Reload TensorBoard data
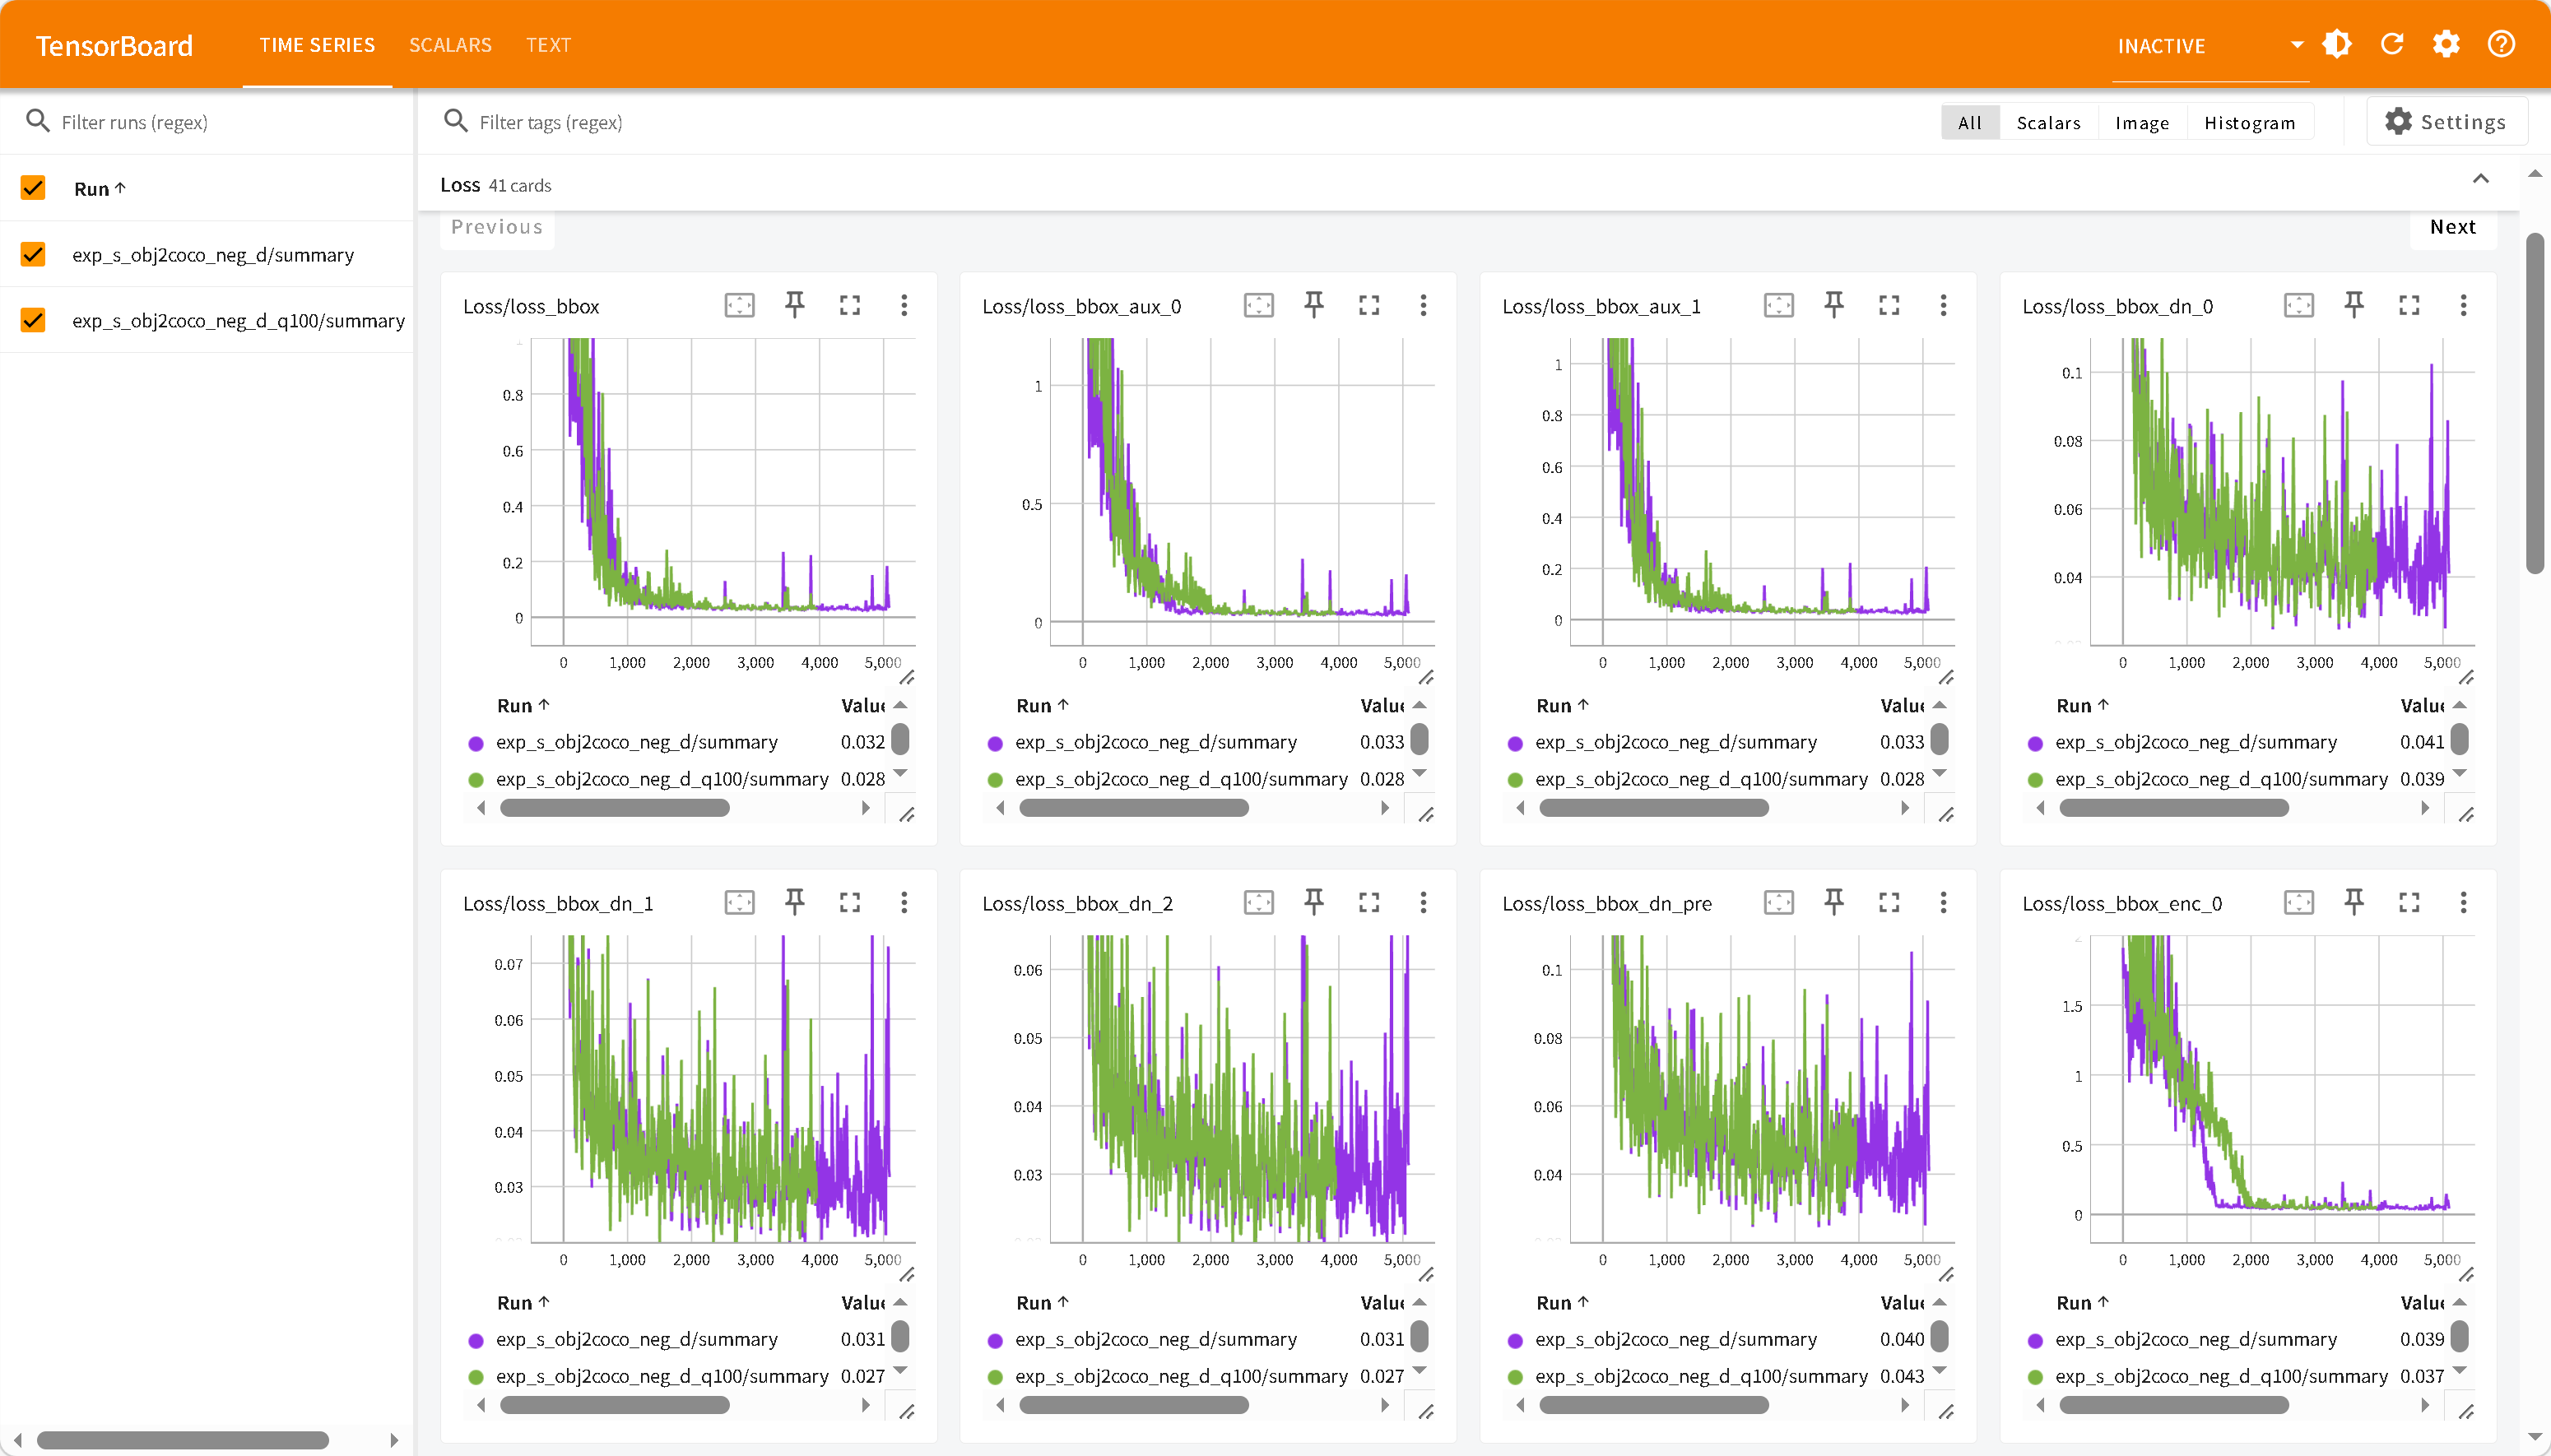 2392,45
